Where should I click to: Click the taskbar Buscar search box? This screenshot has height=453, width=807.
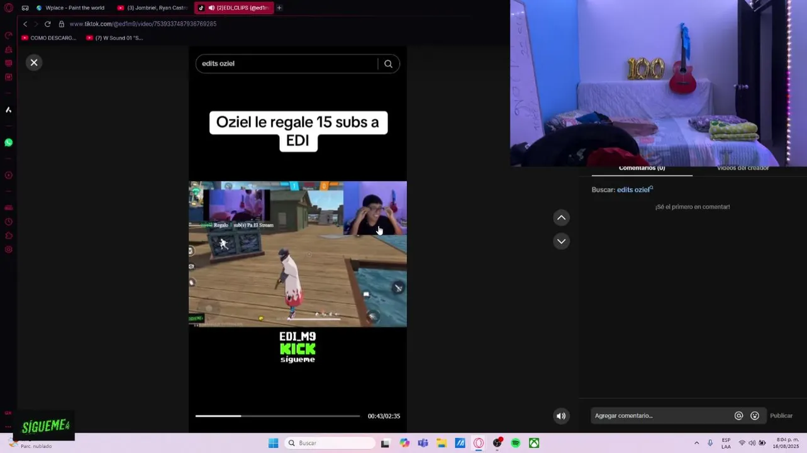pos(330,443)
